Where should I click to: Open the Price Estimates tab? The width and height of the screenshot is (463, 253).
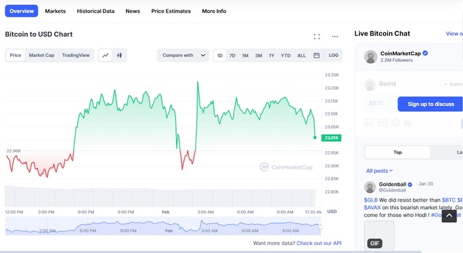[171, 11]
